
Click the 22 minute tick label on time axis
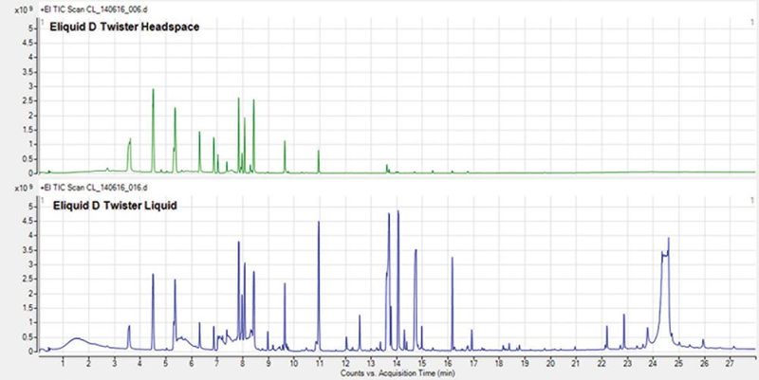[602, 362]
